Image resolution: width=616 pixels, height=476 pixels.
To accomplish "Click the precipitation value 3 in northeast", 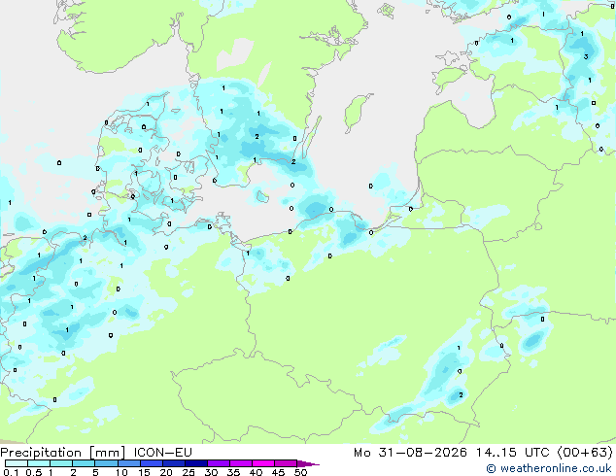I will (x=586, y=57).
